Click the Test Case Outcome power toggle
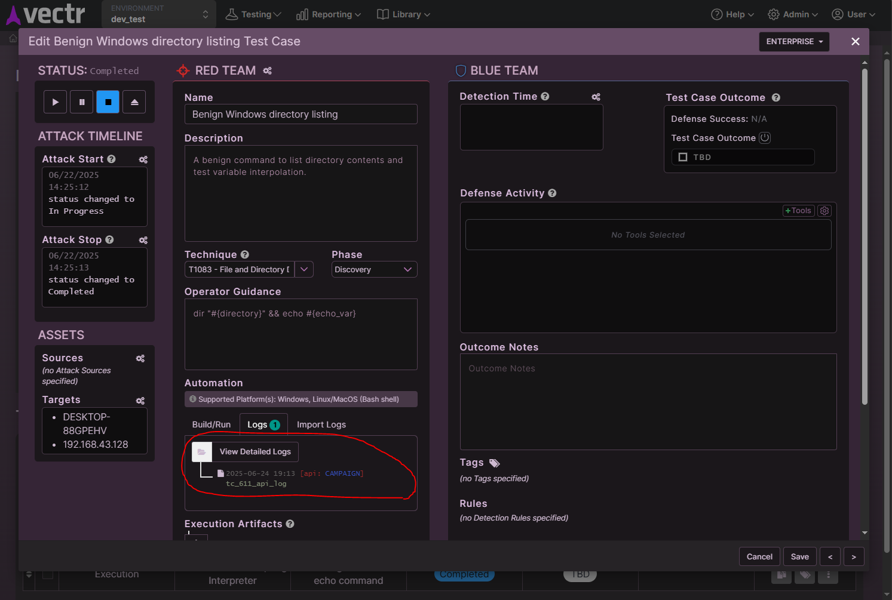 765,137
